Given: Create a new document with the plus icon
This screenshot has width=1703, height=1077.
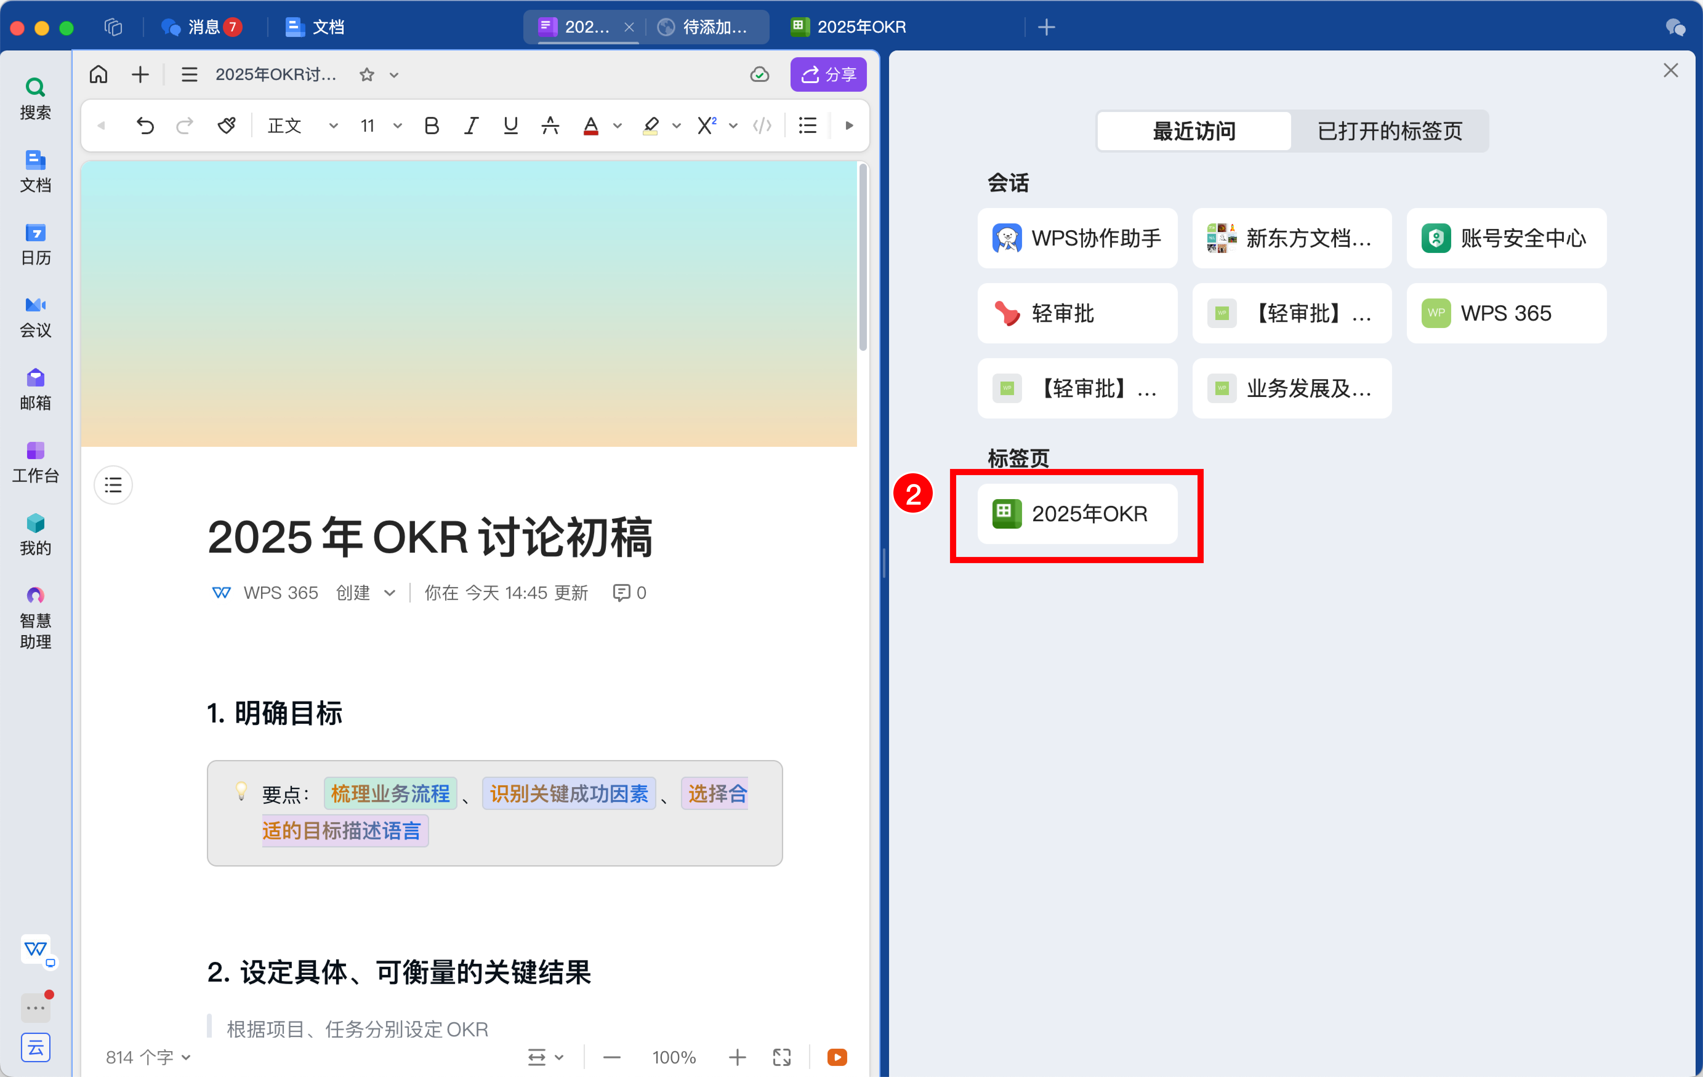Looking at the screenshot, I should [140, 74].
